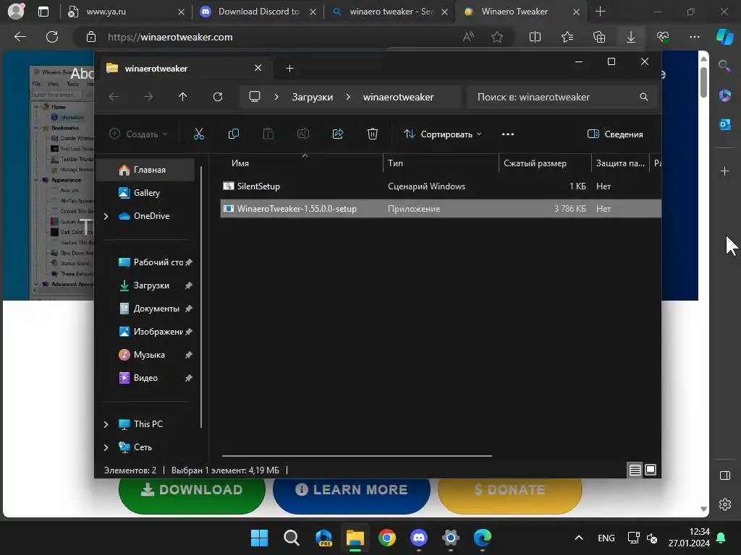Go up one folder level in Explorer
The image size is (741, 555).
183,97
